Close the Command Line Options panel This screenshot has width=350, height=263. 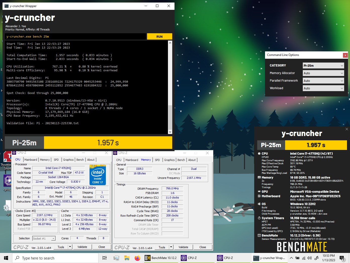pos(345,55)
